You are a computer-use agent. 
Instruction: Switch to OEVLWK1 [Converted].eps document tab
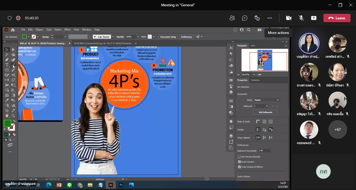[103, 43]
